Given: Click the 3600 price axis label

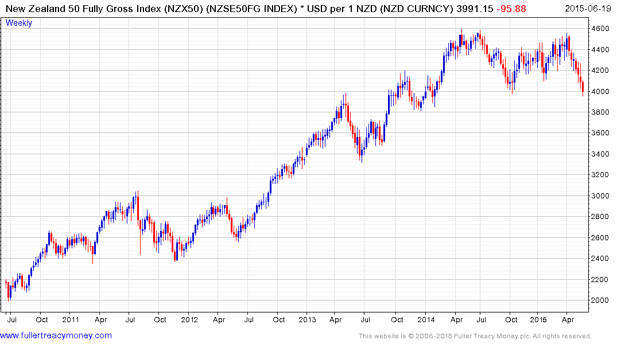Looking at the screenshot, I should [600, 133].
